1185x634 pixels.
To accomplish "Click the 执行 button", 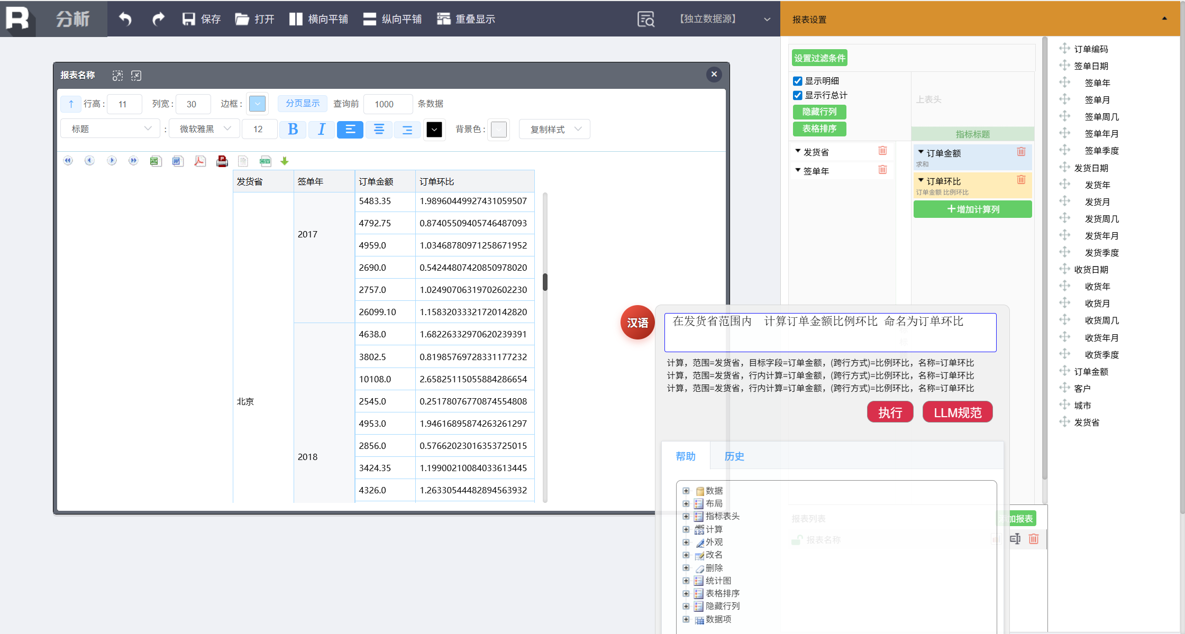I will point(890,412).
